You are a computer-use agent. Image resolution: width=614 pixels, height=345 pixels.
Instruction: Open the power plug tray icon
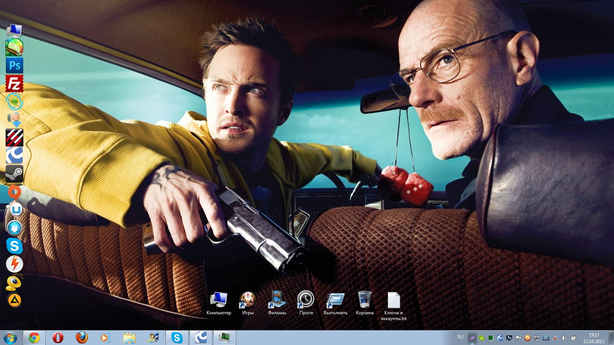pos(573,338)
